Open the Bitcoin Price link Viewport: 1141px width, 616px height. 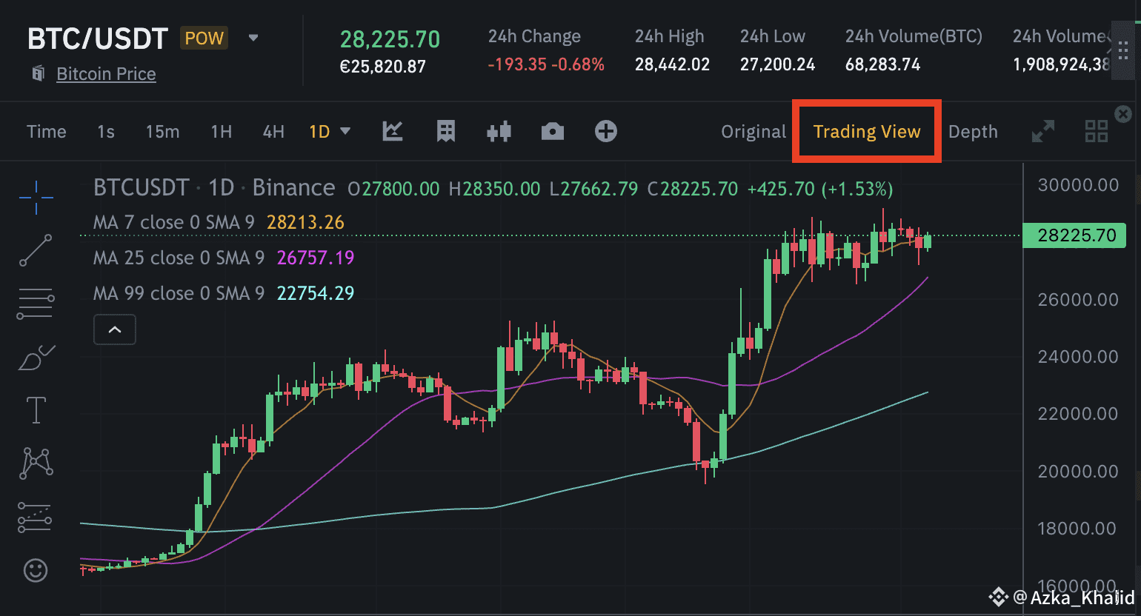pyautogui.click(x=106, y=74)
